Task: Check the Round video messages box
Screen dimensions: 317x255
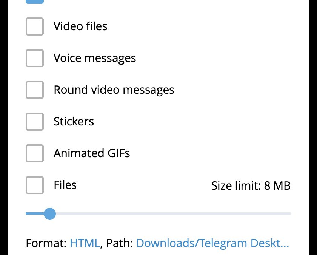Action: [35, 90]
